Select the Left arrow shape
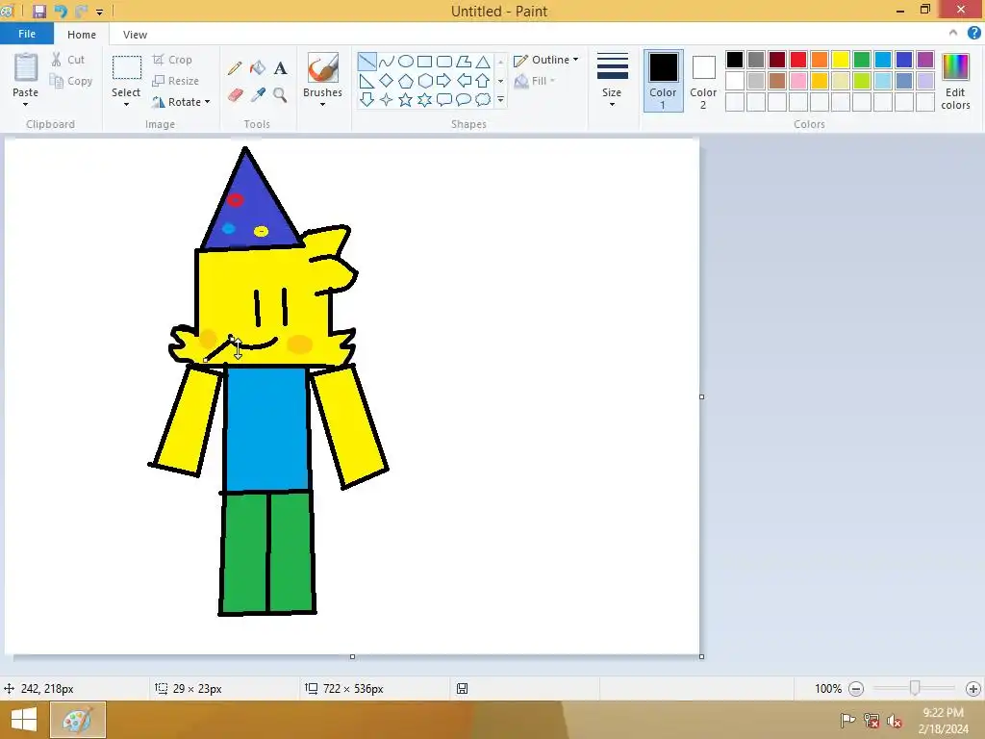985x739 pixels. click(464, 81)
